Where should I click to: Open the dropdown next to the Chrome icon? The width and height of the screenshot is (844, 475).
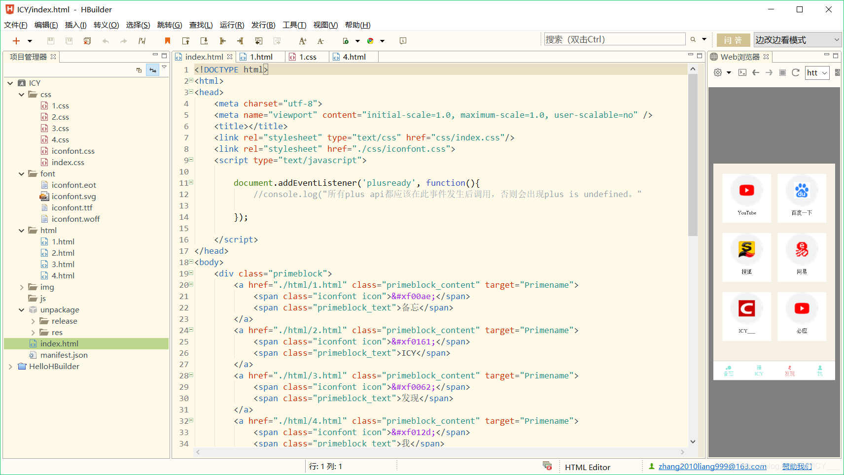(382, 41)
